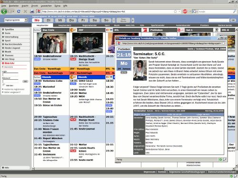Open the Impressum footer link

point(149,172)
